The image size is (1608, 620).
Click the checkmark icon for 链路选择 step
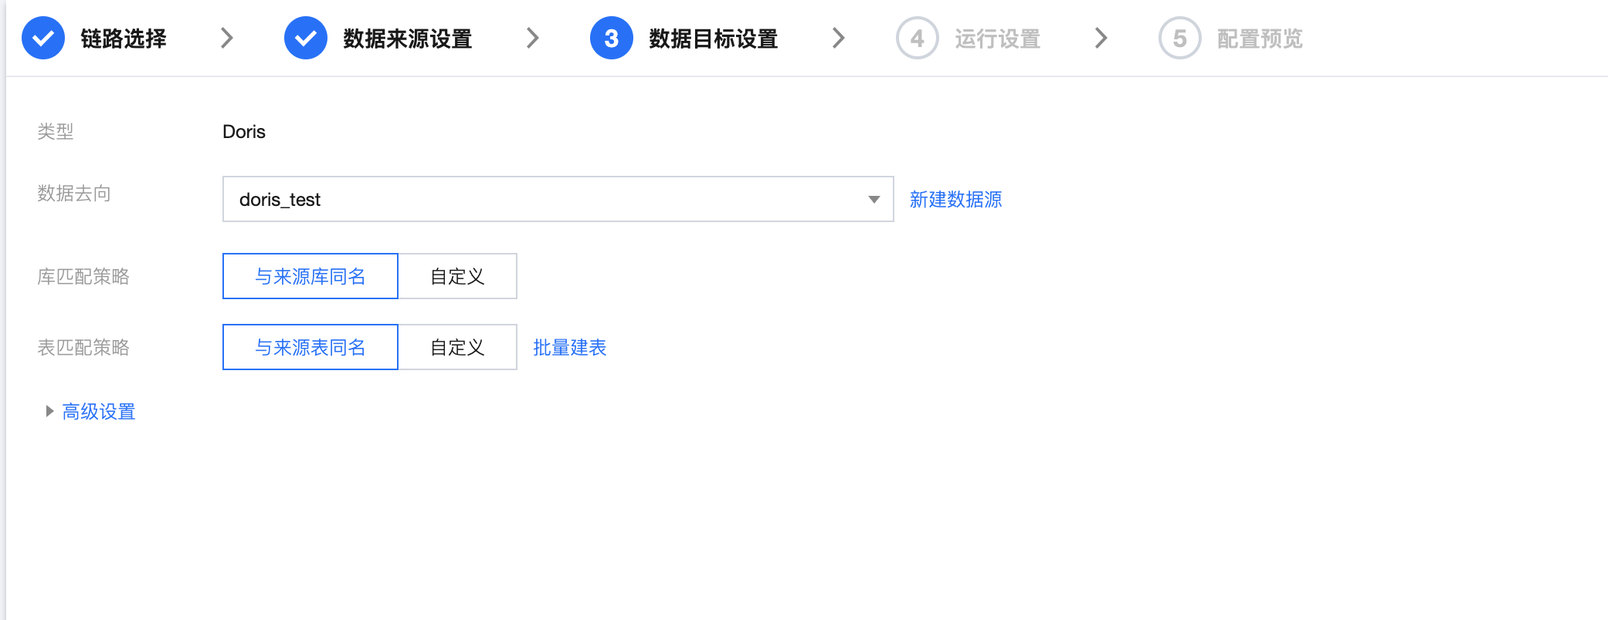(43, 38)
